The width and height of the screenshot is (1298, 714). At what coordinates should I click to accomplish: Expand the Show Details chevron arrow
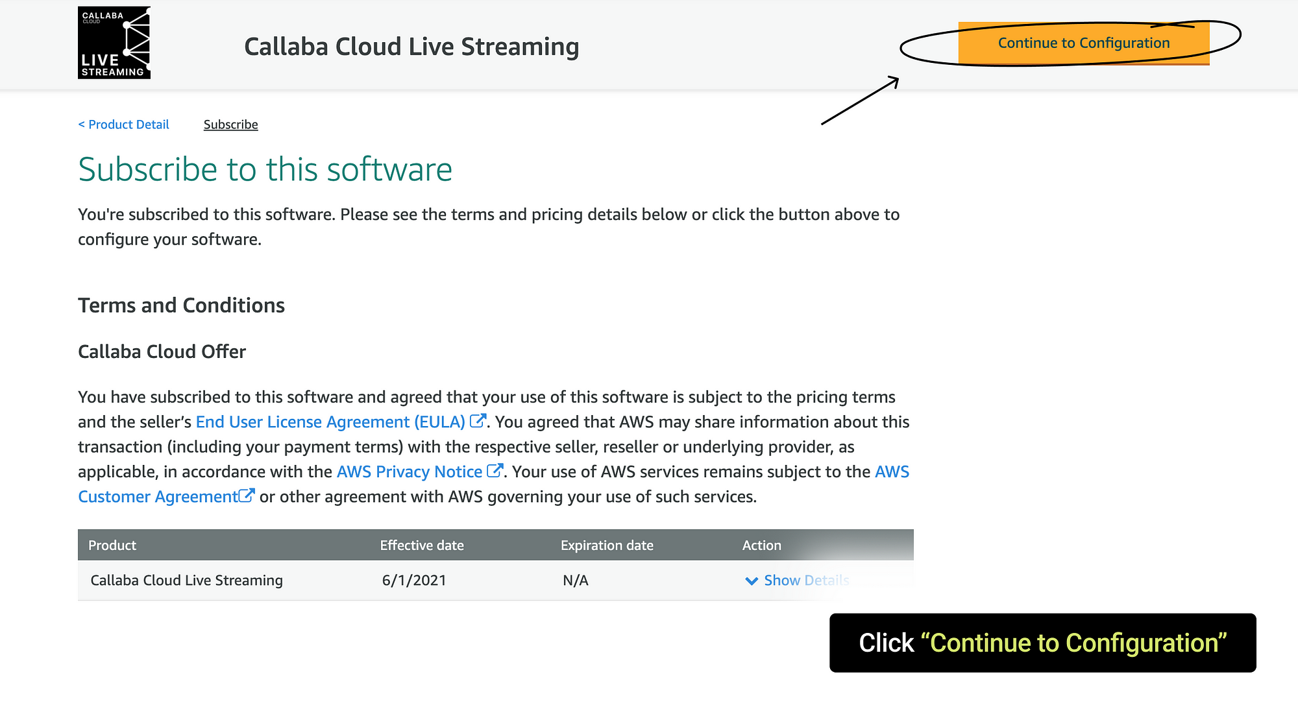pyautogui.click(x=752, y=581)
